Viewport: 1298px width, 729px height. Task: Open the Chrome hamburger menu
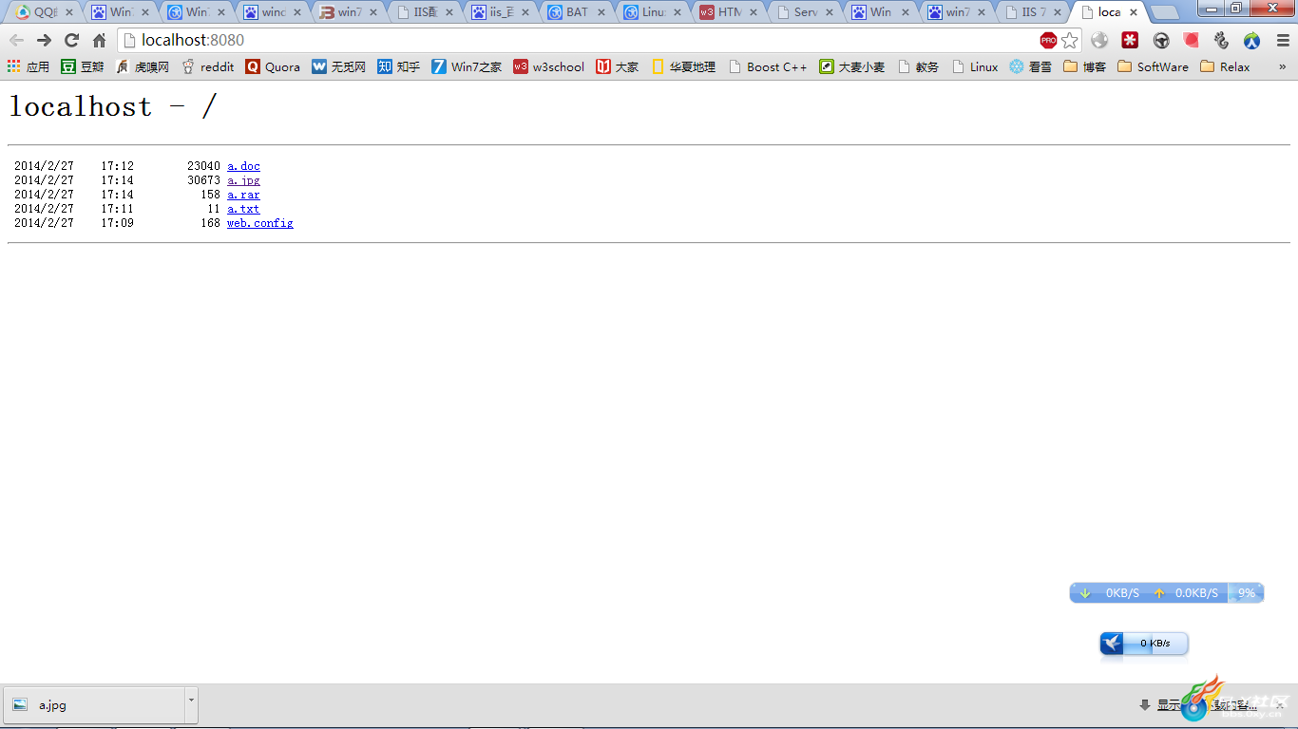click(1283, 40)
